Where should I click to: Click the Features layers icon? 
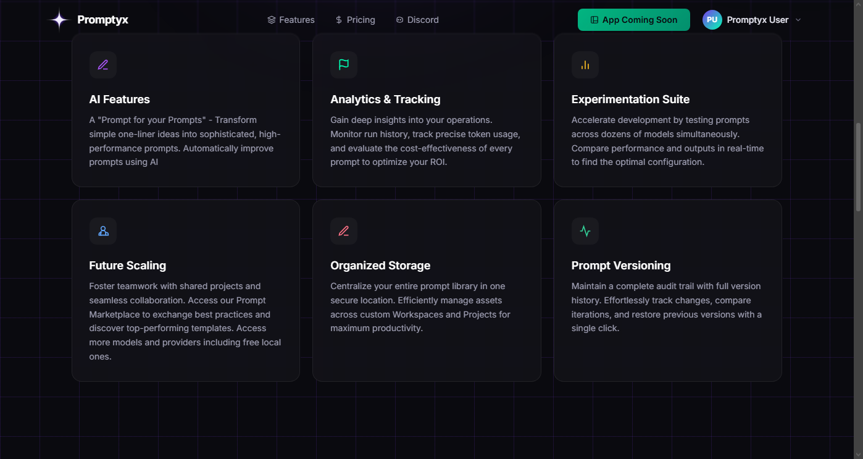(x=271, y=19)
